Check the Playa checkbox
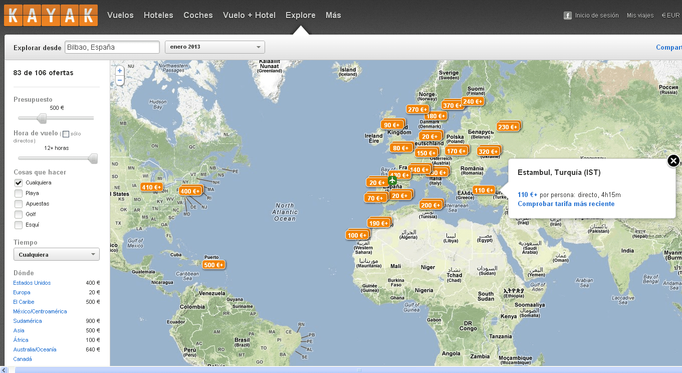This screenshot has width=682, height=373. click(x=19, y=193)
